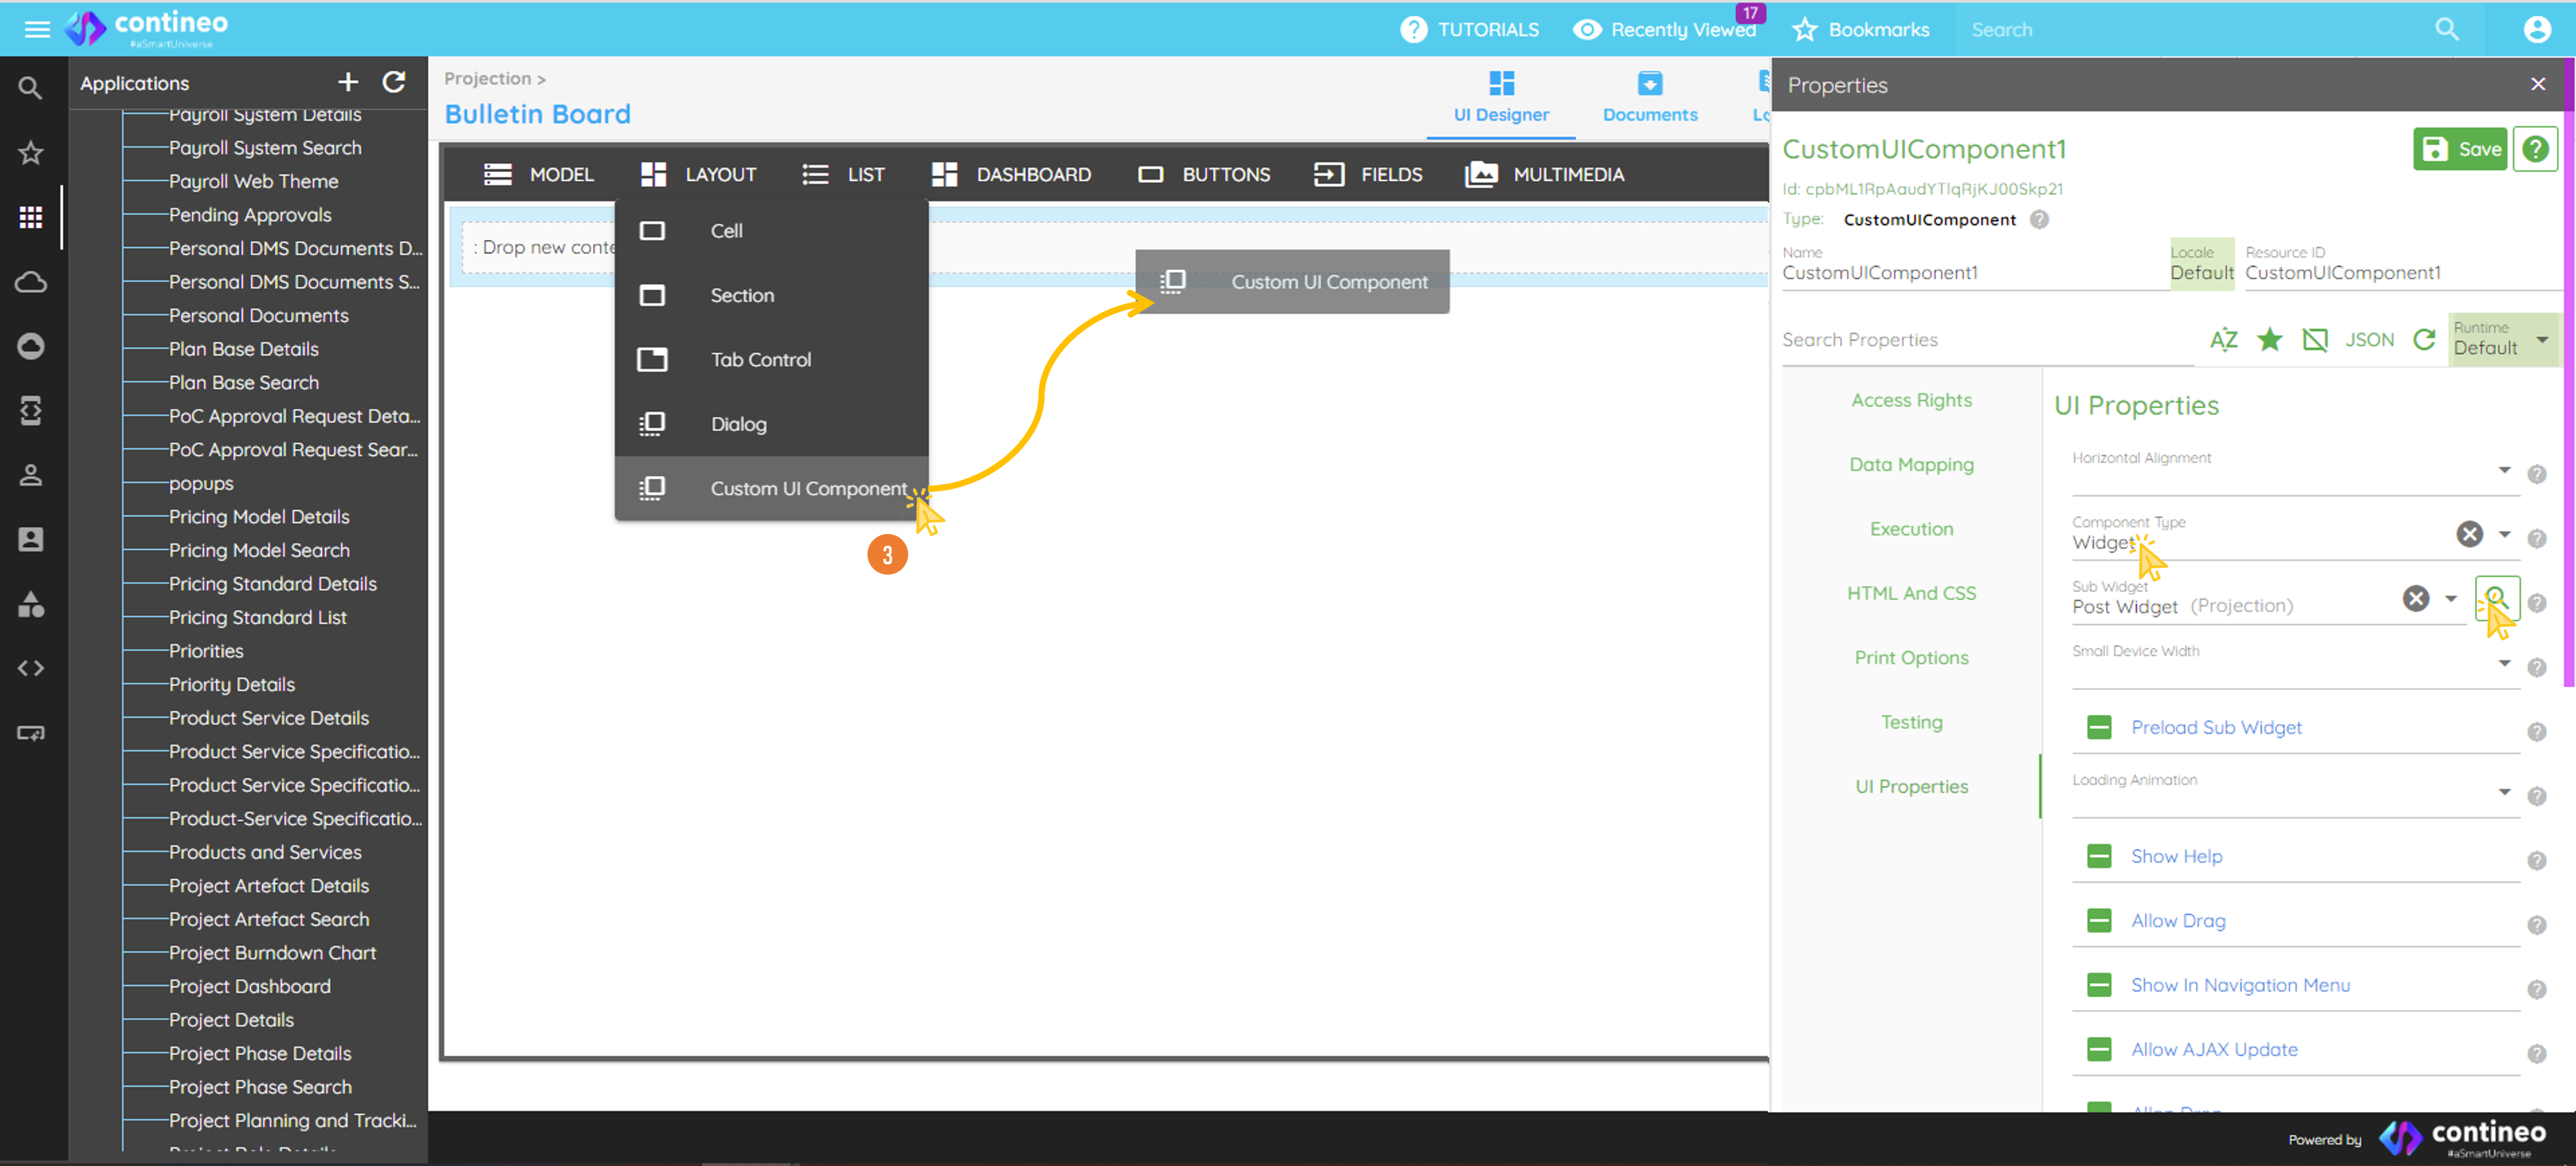Add a new application with plus icon
This screenshot has height=1166, width=2576.
tap(347, 82)
